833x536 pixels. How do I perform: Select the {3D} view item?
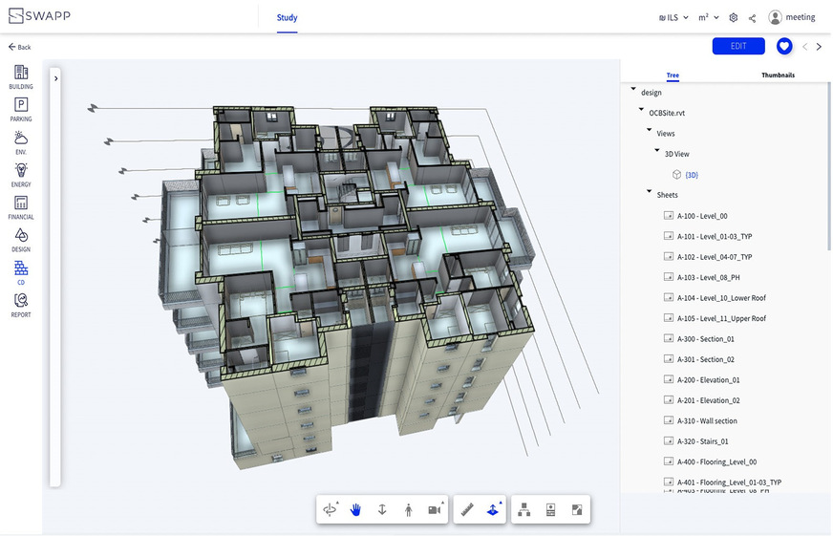click(x=685, y=175)
